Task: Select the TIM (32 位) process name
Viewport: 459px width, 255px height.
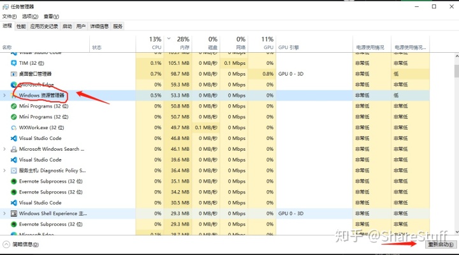Action: 32,63
